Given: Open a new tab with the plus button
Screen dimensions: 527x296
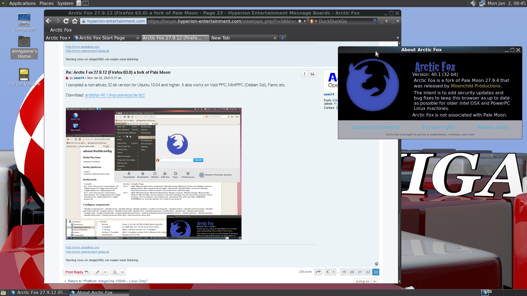Looking at the screenshot, I should (282, 38).
